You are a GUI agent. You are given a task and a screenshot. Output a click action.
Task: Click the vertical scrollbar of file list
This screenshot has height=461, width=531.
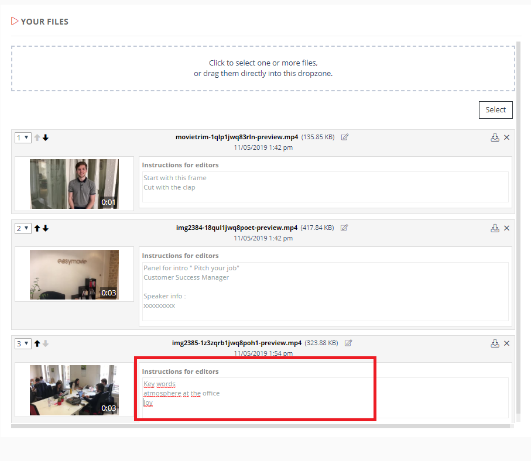click(x=518, y=228)
